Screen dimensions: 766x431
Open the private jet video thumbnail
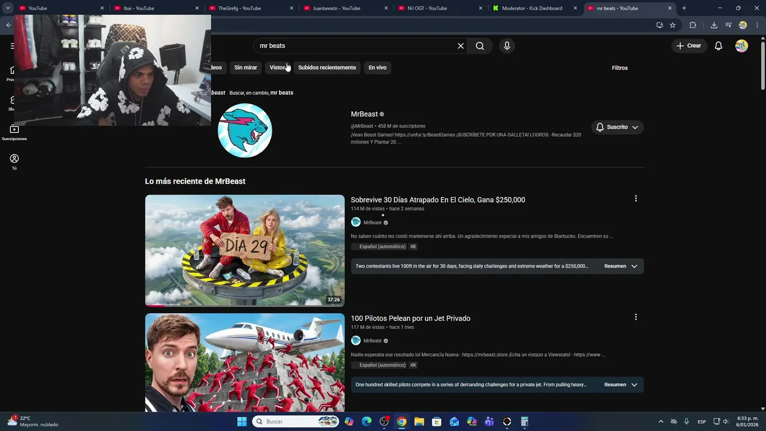(245, 363)
